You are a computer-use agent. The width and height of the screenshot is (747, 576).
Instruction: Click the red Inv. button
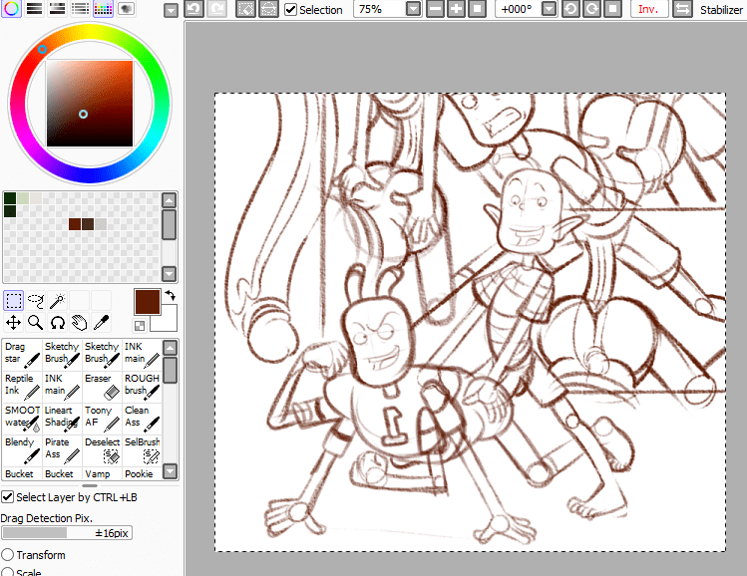click(x=649, y=9)
